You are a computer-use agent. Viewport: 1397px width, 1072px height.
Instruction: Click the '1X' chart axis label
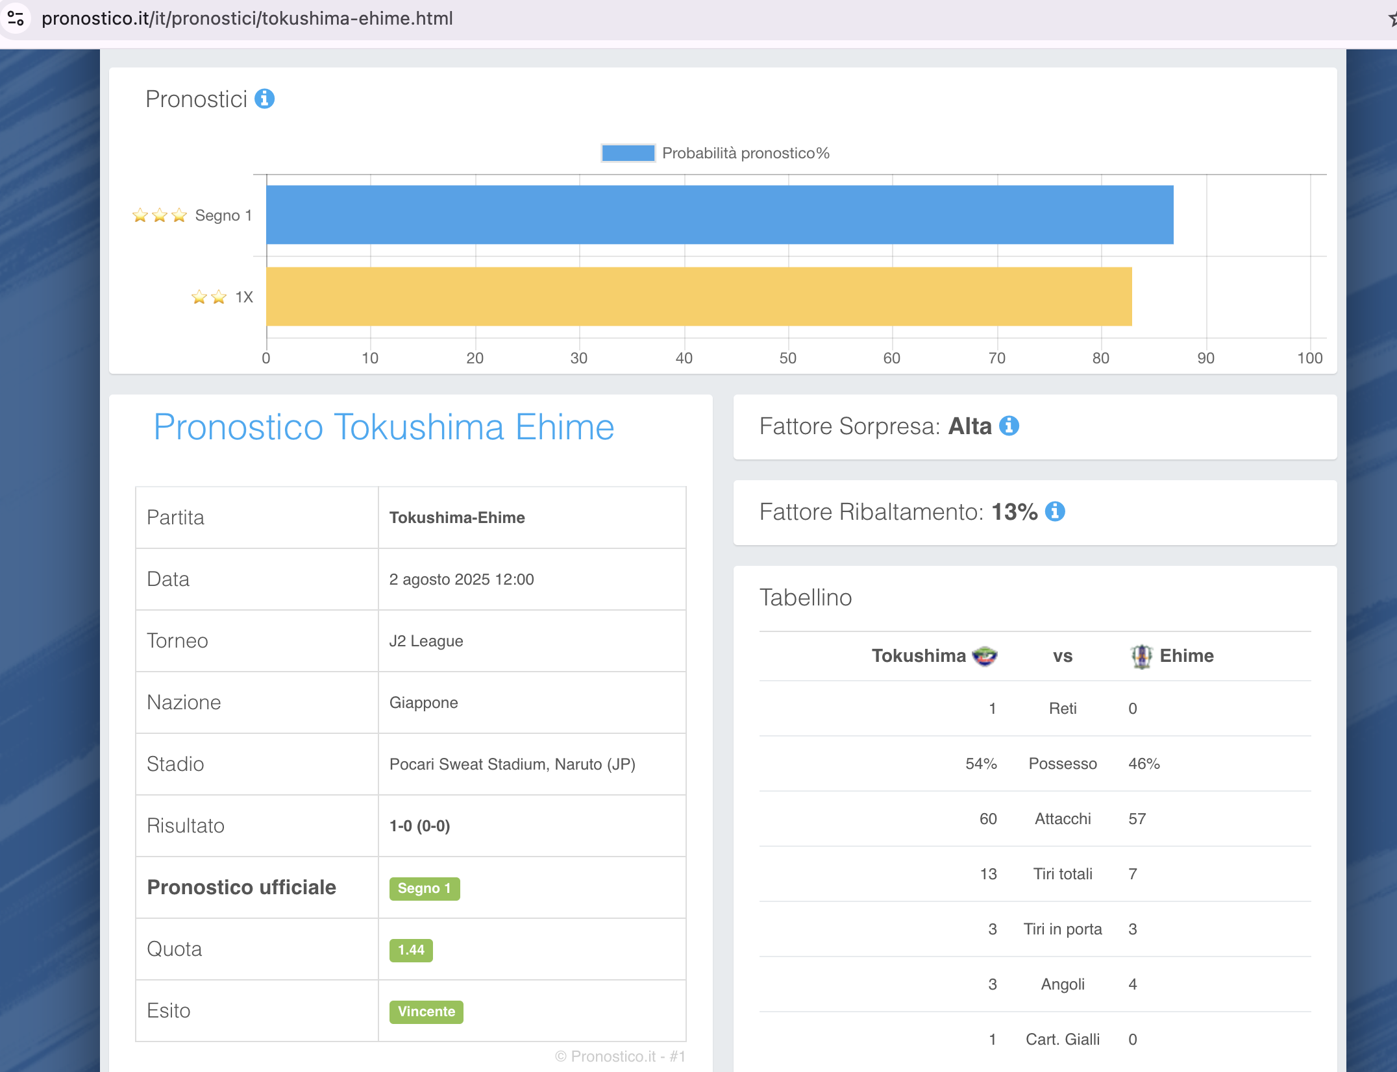(x=244, y=297)
